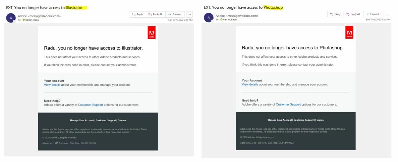Open View details link in Photoshop email

coord(250,85)
